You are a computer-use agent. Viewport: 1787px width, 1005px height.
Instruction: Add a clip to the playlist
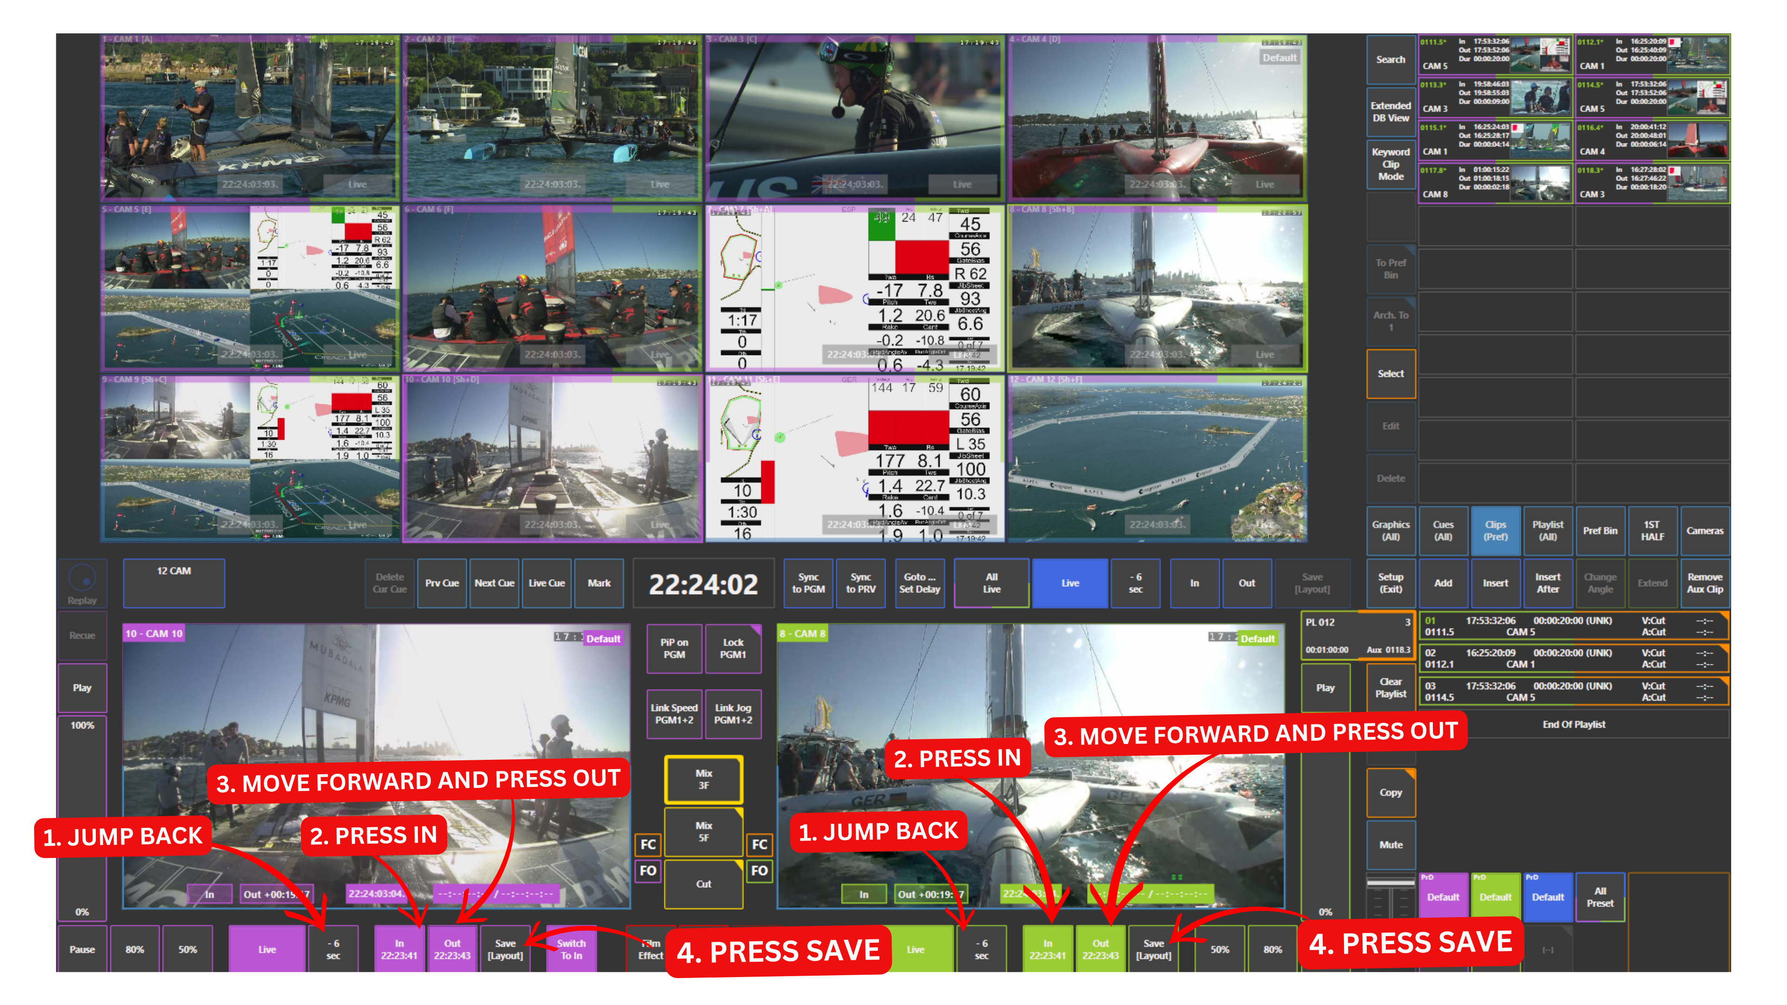pyautogui.click(x=1443, y=583)
